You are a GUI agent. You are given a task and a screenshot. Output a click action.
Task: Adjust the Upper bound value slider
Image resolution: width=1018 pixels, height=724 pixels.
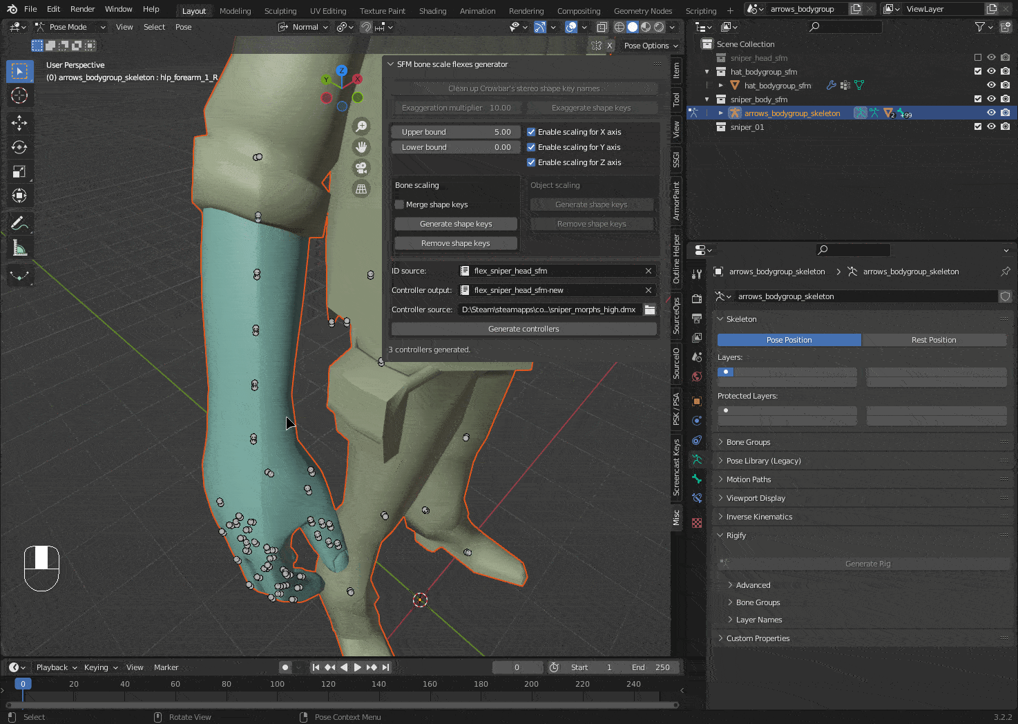(x=456, y=132)
